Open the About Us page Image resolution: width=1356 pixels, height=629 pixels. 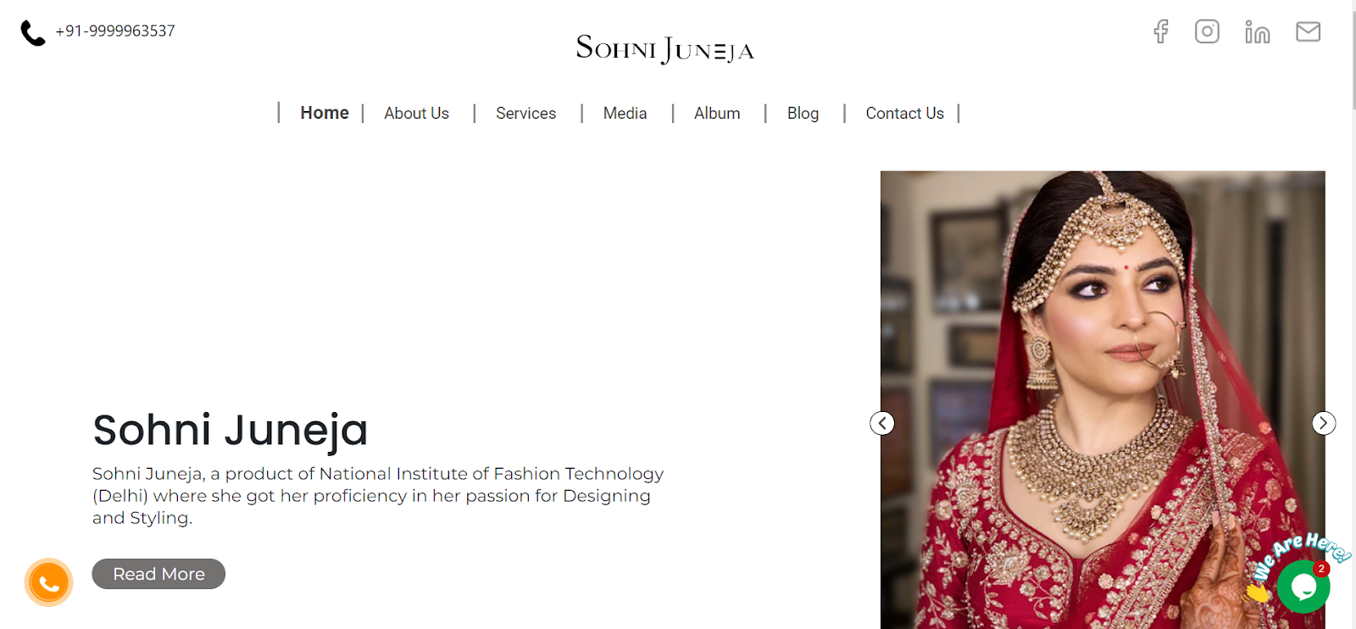[x=416, y=113]
